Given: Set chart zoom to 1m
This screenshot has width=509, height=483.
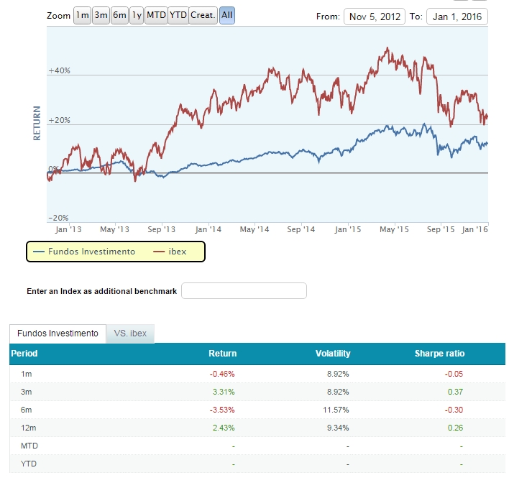Looking at the screenshot, I should coord(83,16).
